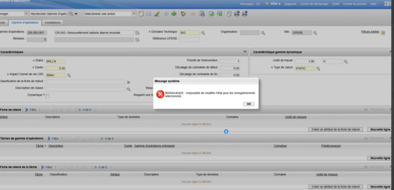
Task: Click Nouvelle ligne in Fiche de relevé de la tâche
Action: [x=380, y=187]
